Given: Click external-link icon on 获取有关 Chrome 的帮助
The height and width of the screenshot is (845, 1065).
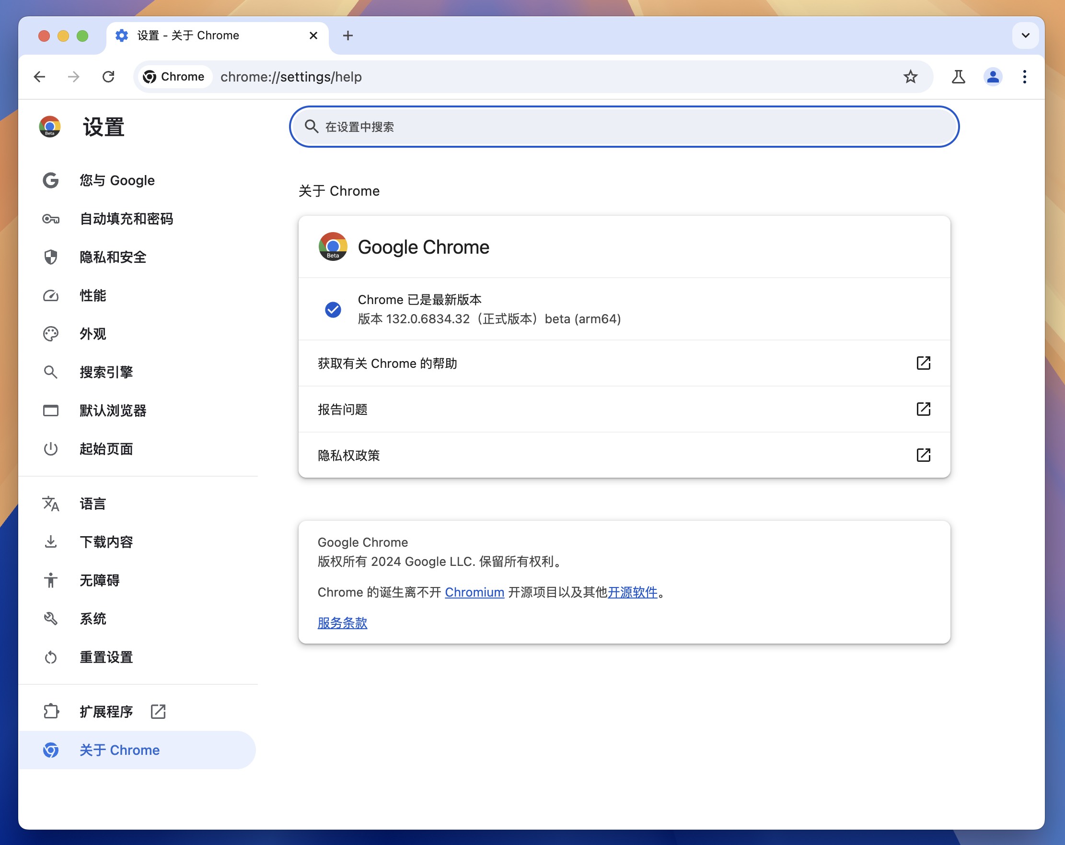Looking at the screenshot, I should [x=923, y=363].
